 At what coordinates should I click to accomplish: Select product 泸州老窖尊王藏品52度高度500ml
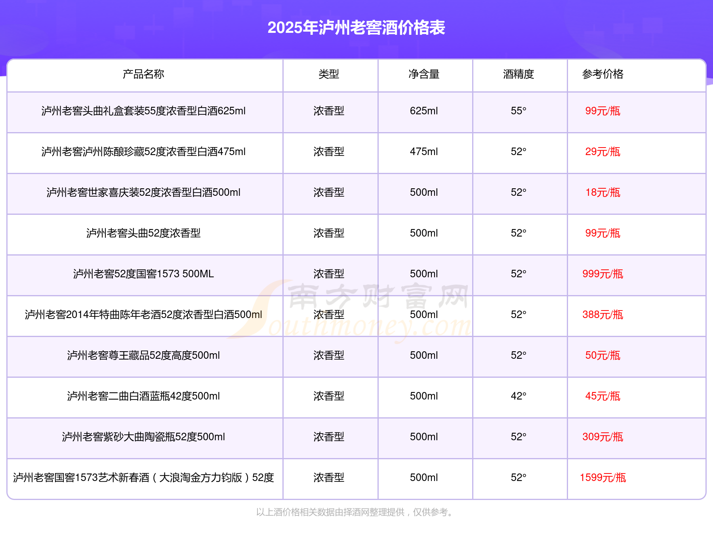coord(143,355)
